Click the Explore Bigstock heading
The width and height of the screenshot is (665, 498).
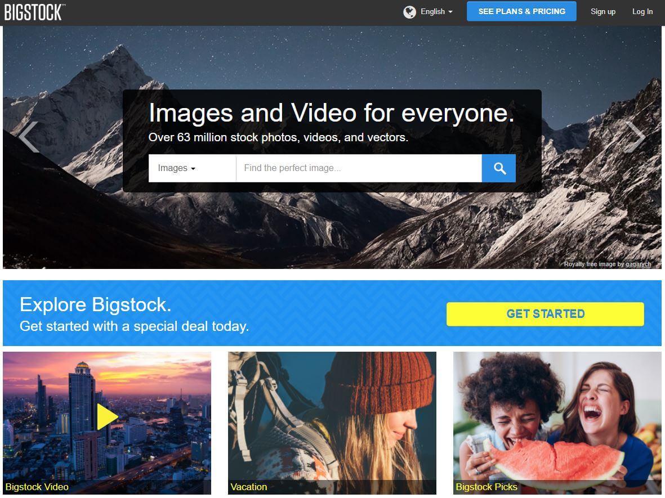tap(95, 305)
